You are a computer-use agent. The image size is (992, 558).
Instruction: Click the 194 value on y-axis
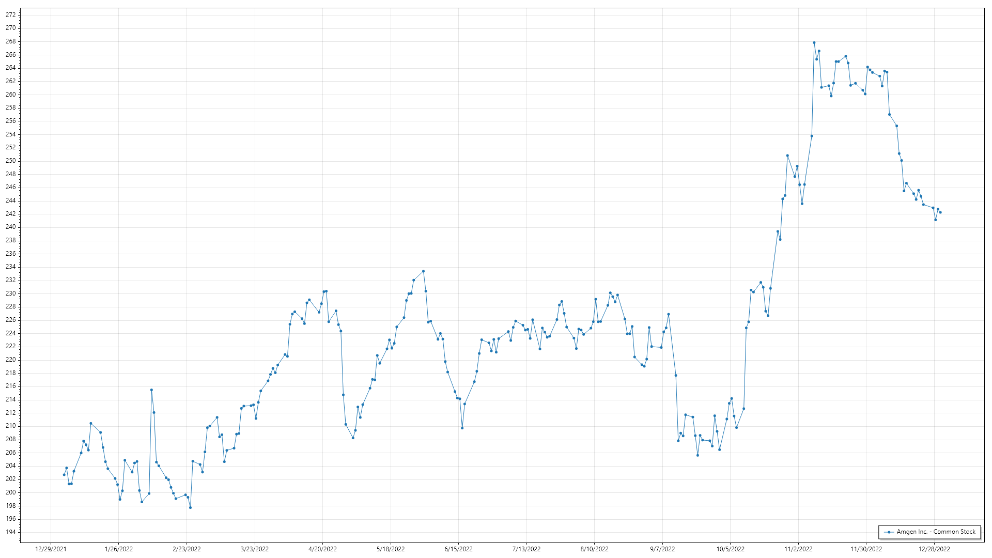coord(10,532)
